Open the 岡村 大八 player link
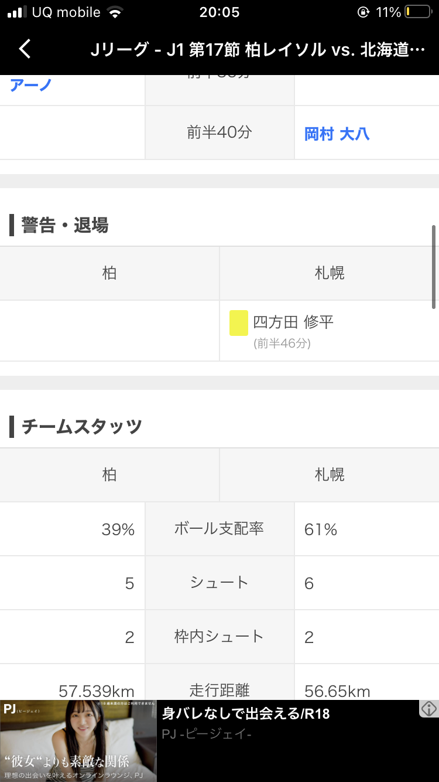 pyautogui.click(x=337, y=134)
